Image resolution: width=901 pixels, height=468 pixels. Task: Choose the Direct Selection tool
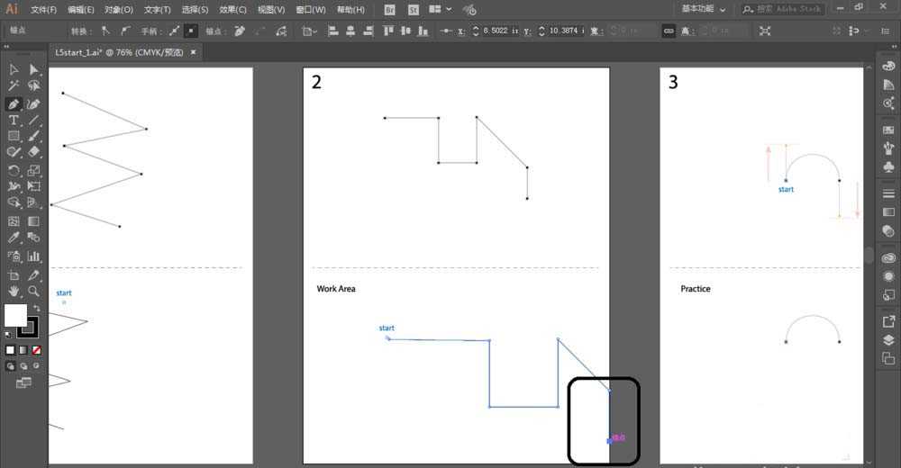(x=34, y=69)
